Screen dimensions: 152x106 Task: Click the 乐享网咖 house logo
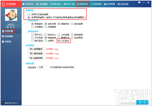coord(4,4)
